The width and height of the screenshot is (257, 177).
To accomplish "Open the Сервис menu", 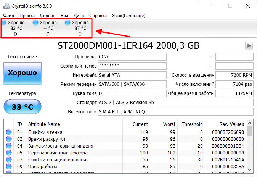I will point(47,16).
